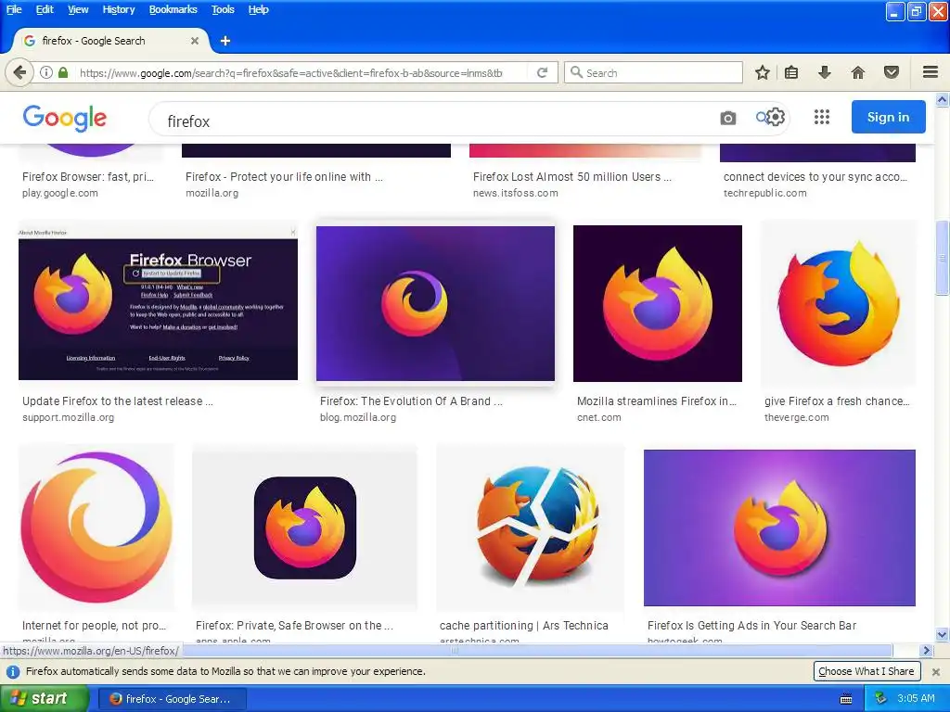Click 'Firefox Browser: fast, pri...' caption
This screenshot has height=712, width=950.
pos(88,177)
